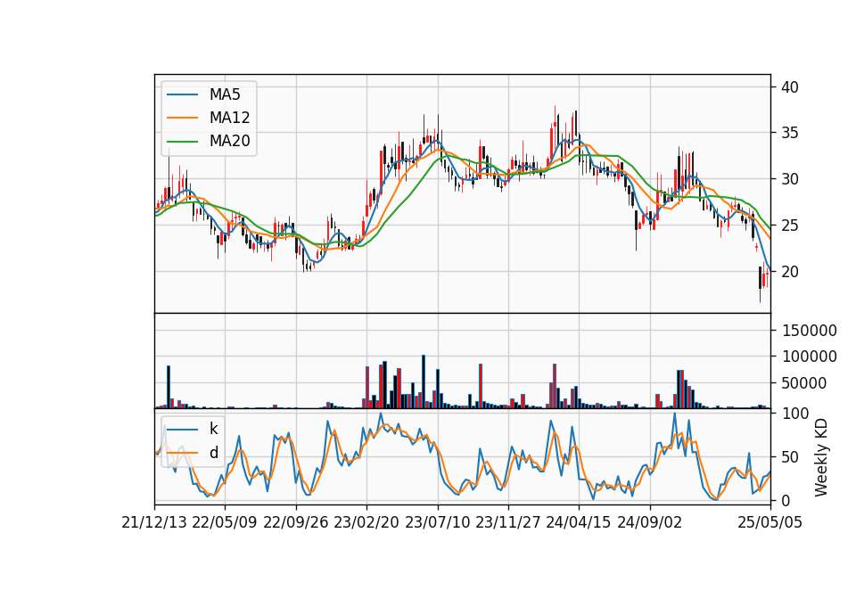Click the 21/12/13 date tick label
The width and height of the screenshot is (856, 615).
click(x=154, y=522)
